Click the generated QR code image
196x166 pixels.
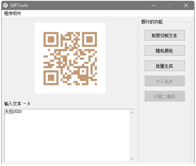point(70,58)
